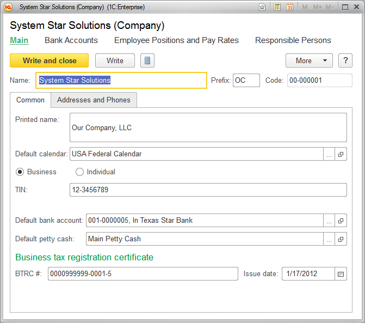This screenshot has height=323, width=365.
Task: Open Employee Positions and Pay Rates
Action: click(x=176, y=40)
